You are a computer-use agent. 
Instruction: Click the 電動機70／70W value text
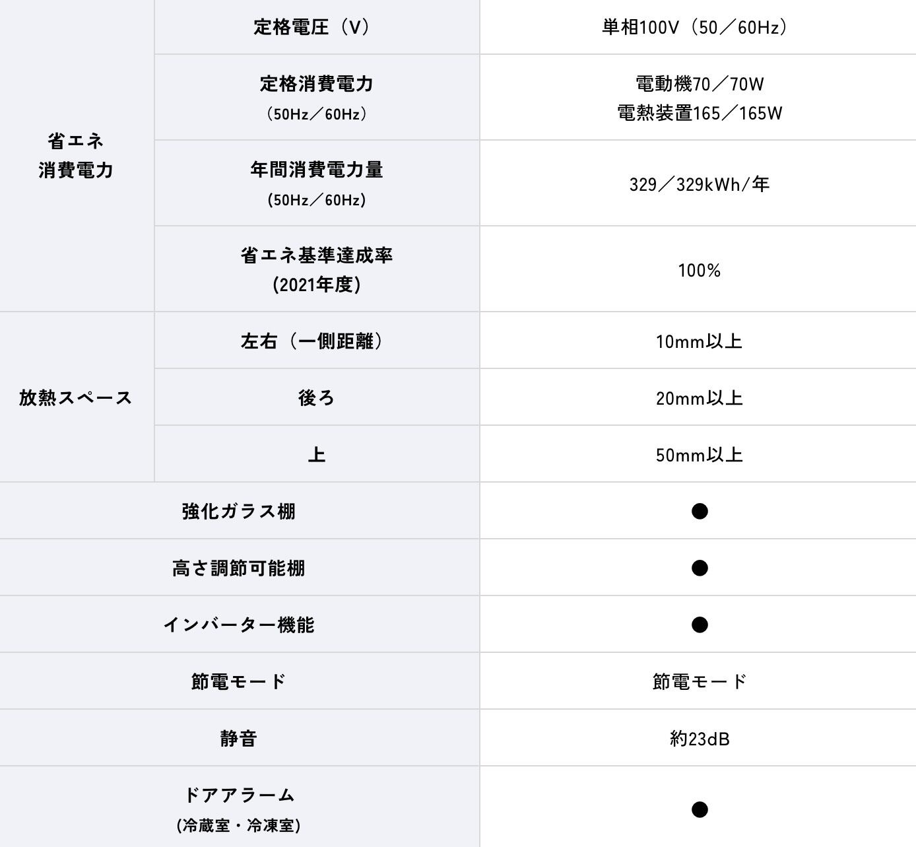(700, 84)
